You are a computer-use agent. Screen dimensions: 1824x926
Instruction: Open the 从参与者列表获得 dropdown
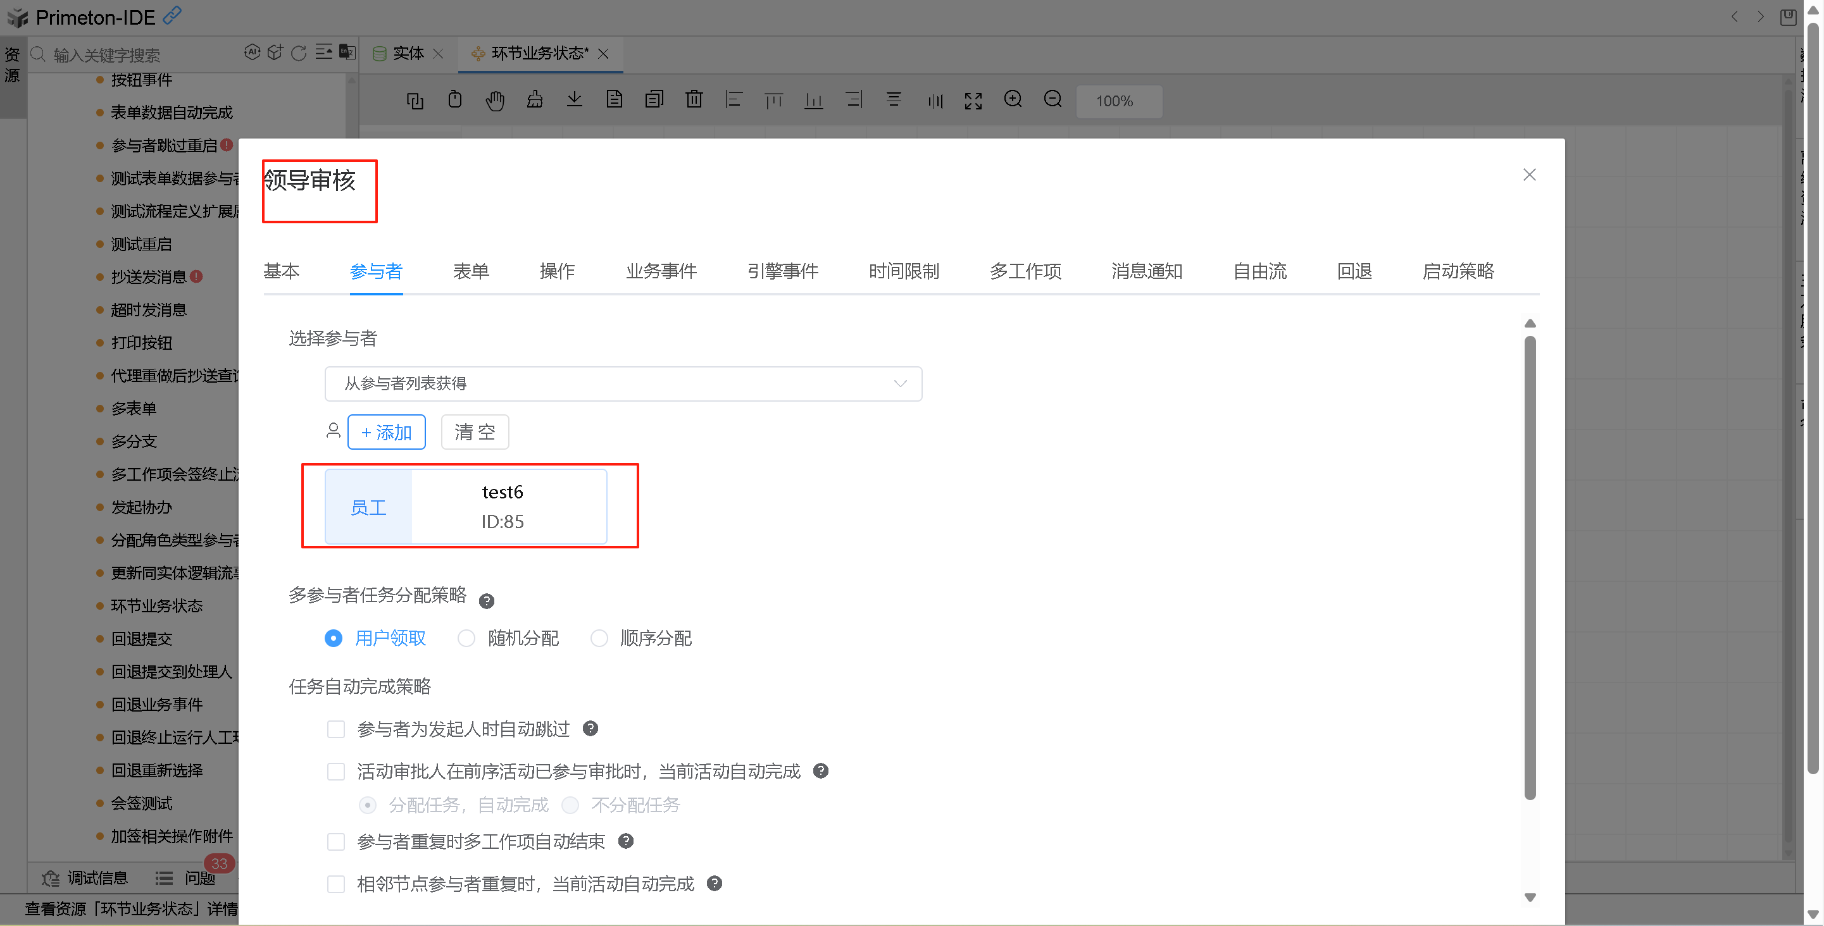623,383
